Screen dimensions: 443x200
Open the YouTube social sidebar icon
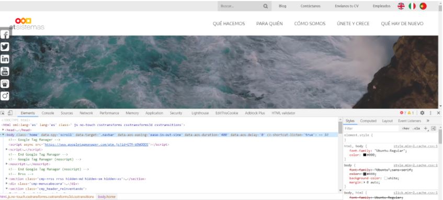(x=5, y=71)
